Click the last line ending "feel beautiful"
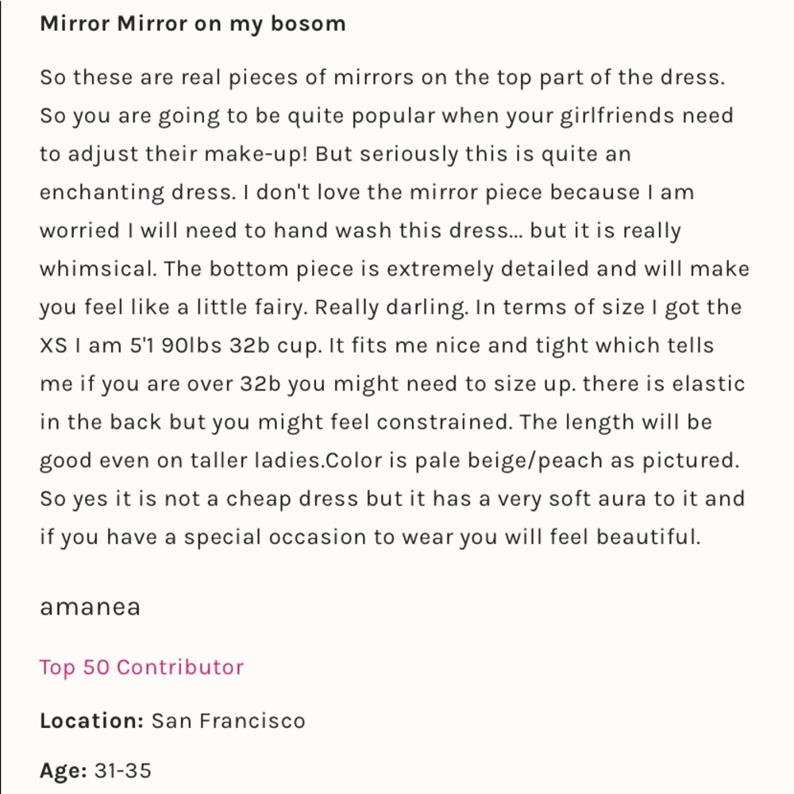Image resolution: width=794 pixels, height=794 pixels. 370,538
